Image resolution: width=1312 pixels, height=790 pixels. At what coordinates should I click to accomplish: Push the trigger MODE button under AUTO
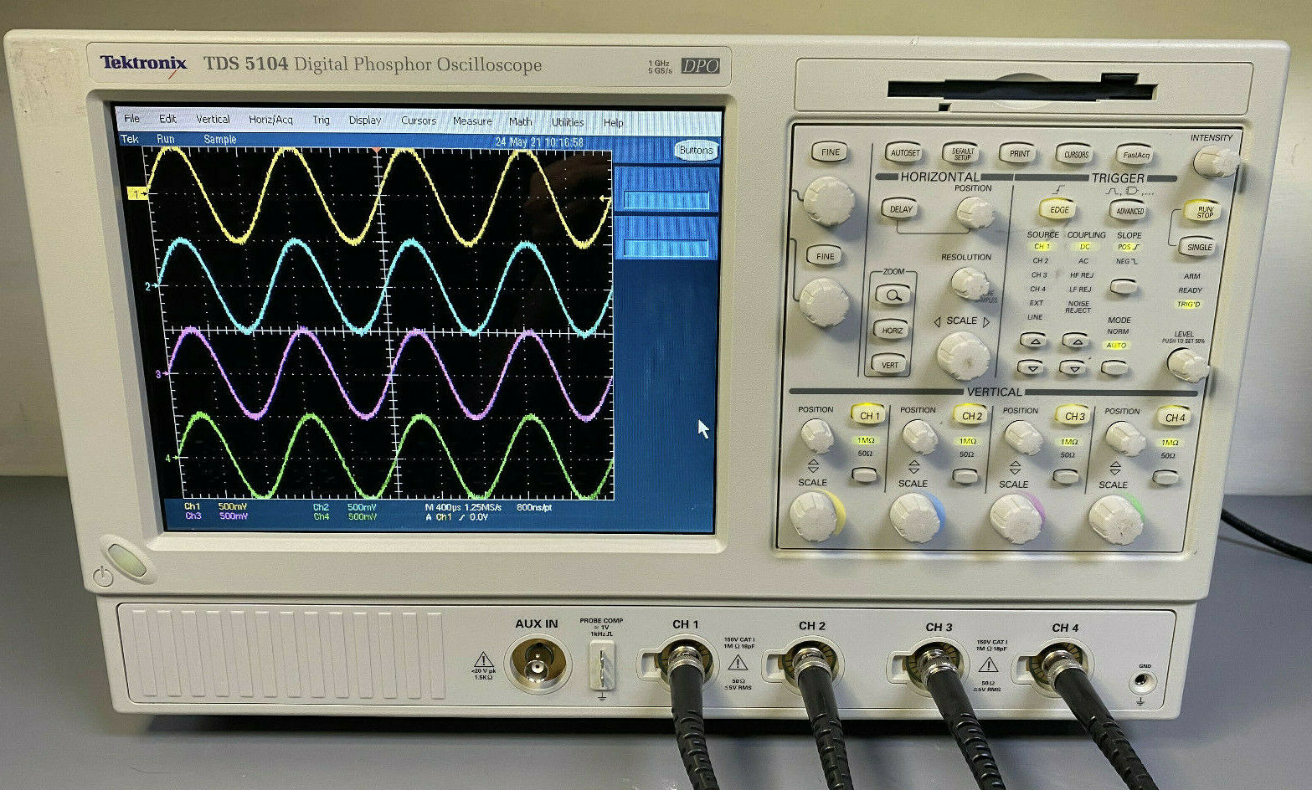1114,367
